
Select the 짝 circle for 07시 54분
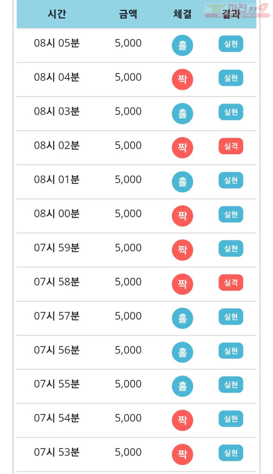tap(182, 420)
